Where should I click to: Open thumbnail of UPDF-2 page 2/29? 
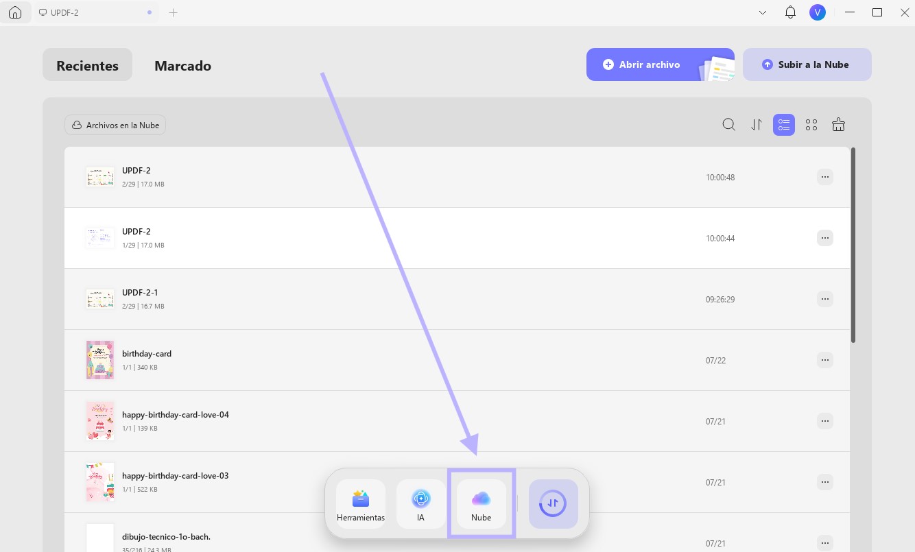[x=100, y=177]
